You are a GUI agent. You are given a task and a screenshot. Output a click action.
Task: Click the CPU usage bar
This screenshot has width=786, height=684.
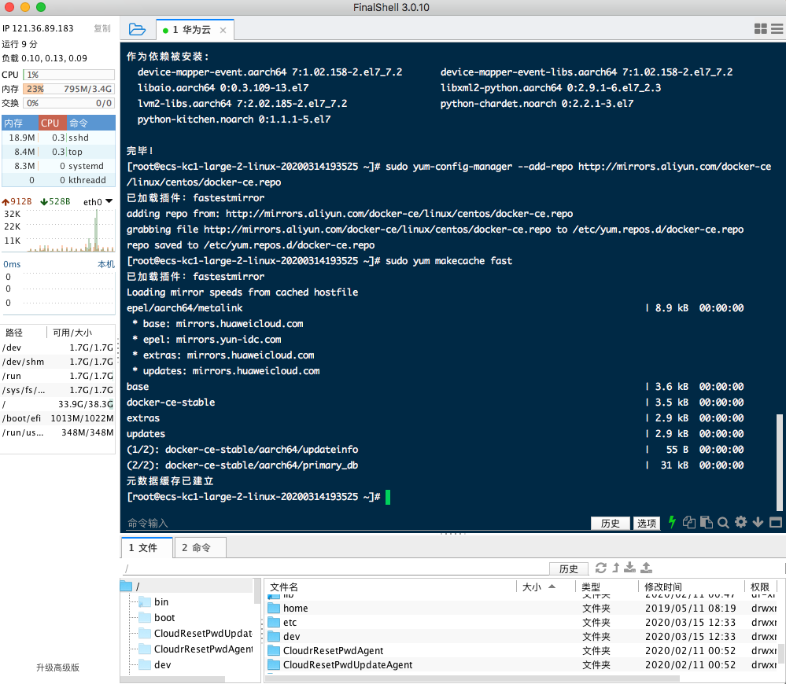(x=68, y=75)
